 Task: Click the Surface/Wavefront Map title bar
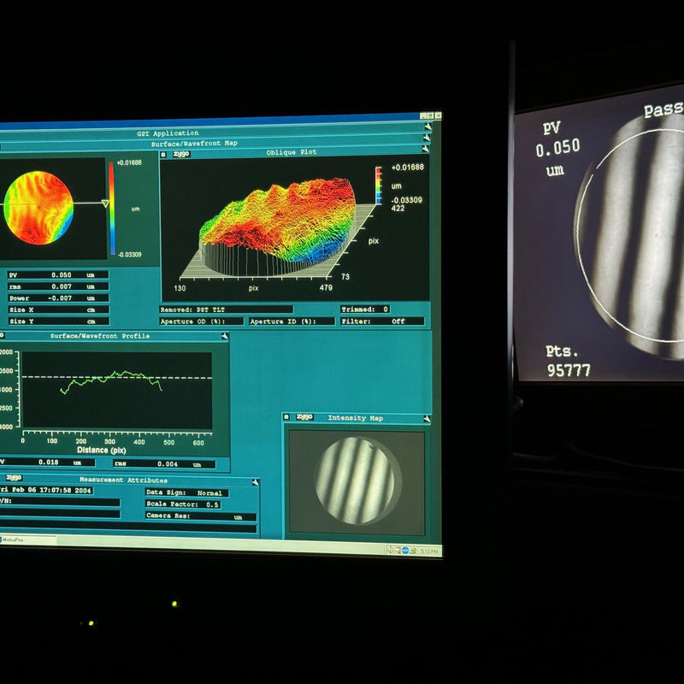click(214, 143)
